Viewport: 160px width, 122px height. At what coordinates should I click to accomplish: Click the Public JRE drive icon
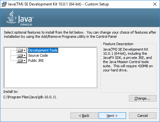pyautogui.click(x=20, y=61)
